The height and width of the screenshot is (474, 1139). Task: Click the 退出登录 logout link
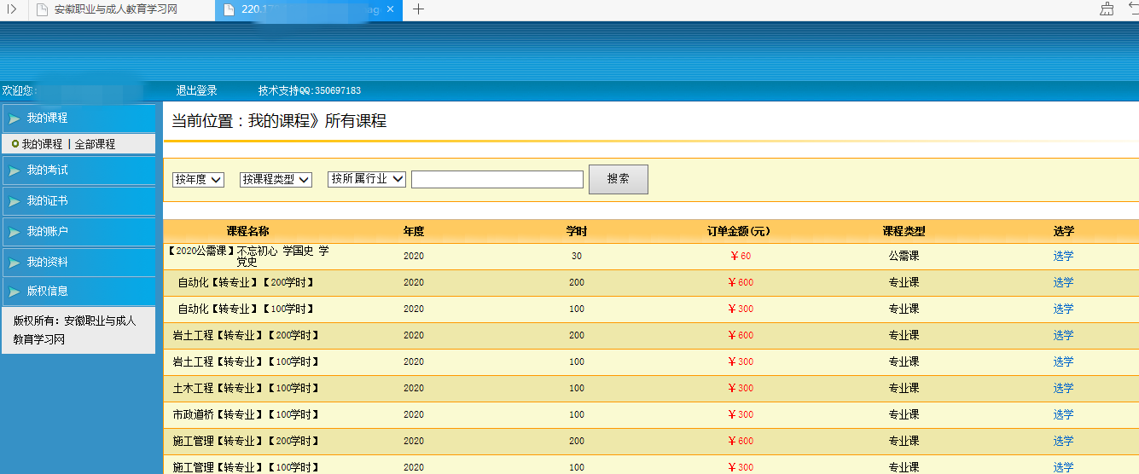click(x=196, y=90)
